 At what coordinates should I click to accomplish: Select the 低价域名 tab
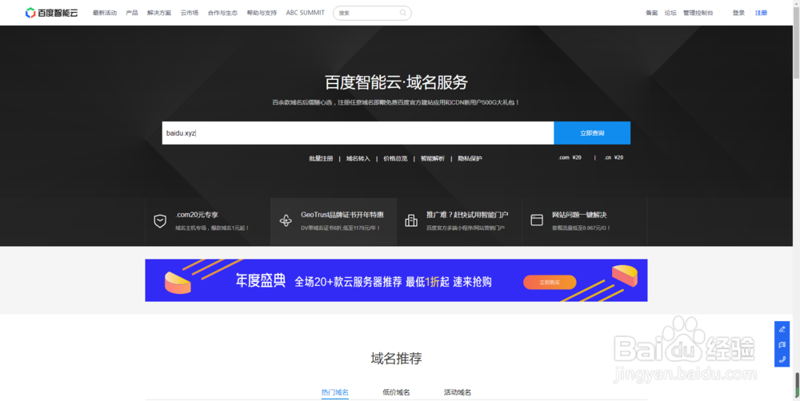click(x=396, y=392)
